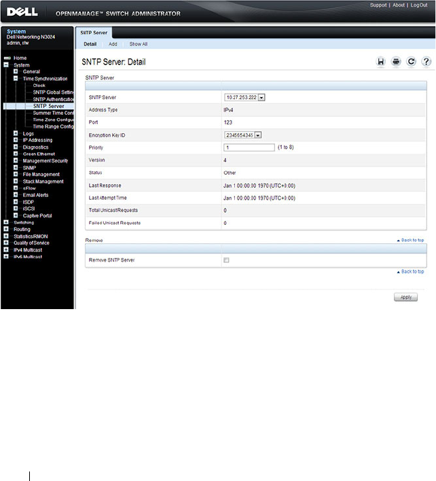The width and height of the screenshot is (436, 481).
Task: Expand the IPv4 Multicast node
Action: click(6, 249)
